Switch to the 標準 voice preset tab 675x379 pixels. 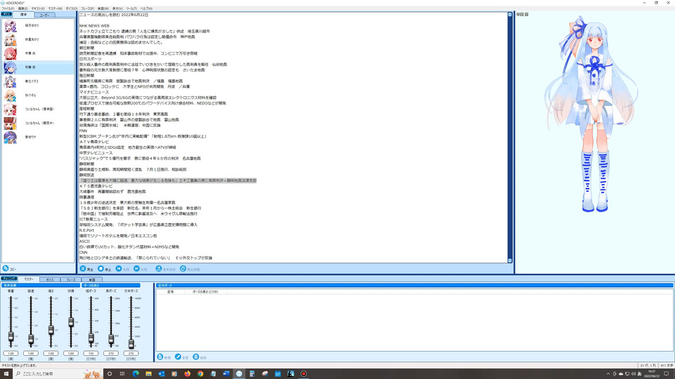click(24, 15)
